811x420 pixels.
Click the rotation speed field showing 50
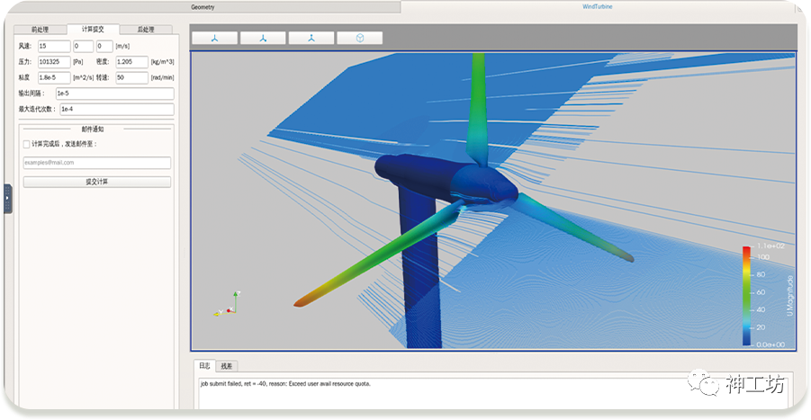click(132, 77)
